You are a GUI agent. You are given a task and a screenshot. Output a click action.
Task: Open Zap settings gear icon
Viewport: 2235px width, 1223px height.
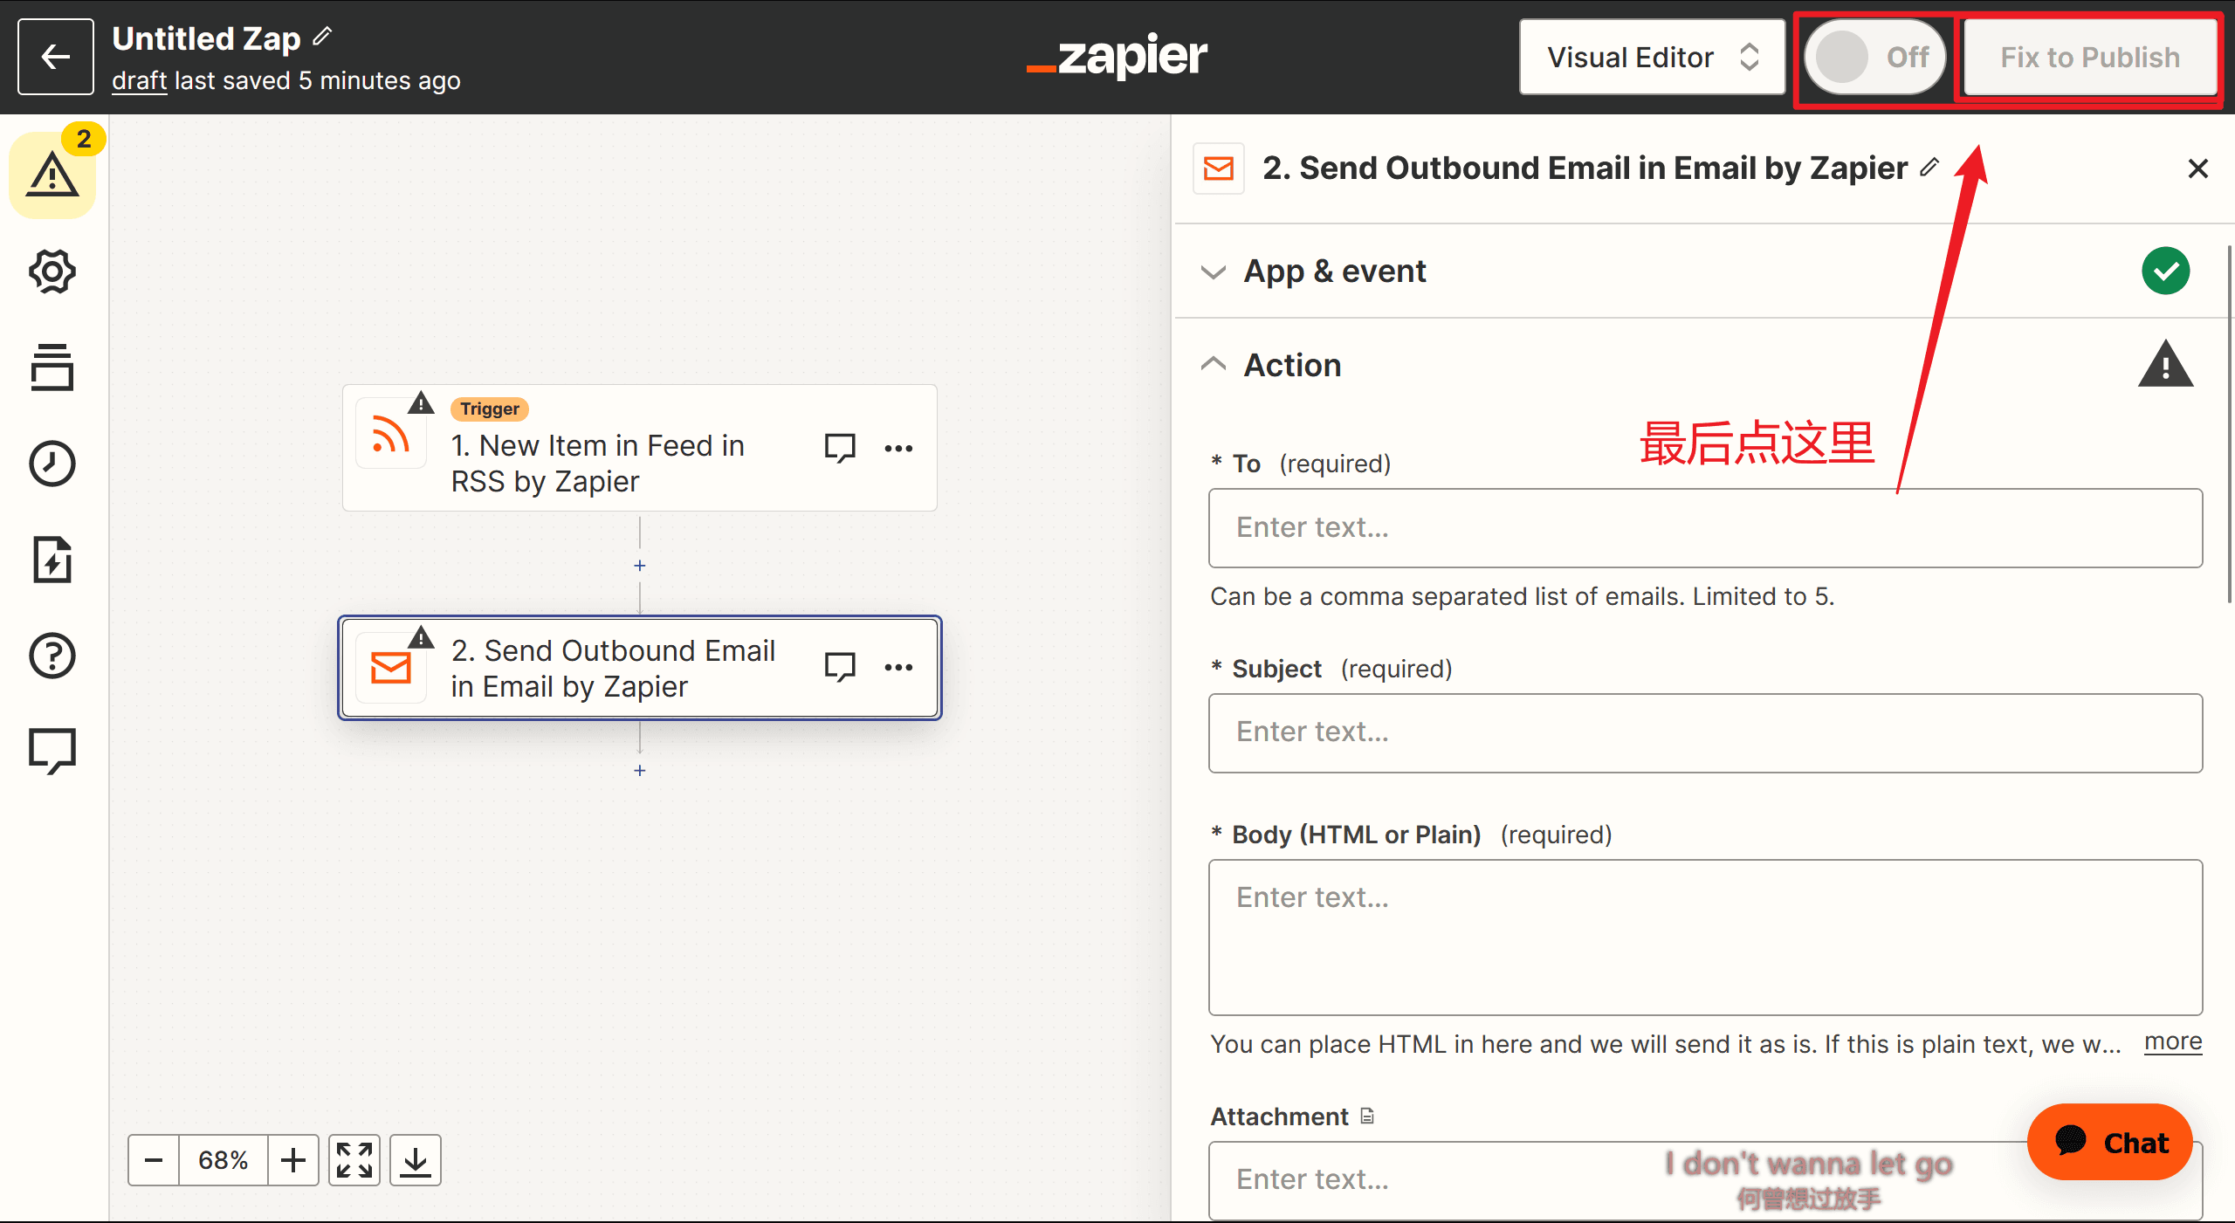[x=52, y=271]
